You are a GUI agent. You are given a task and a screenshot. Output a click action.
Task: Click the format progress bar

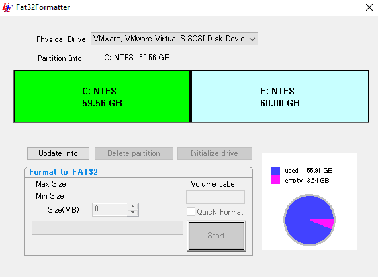[x=107, y=227]
